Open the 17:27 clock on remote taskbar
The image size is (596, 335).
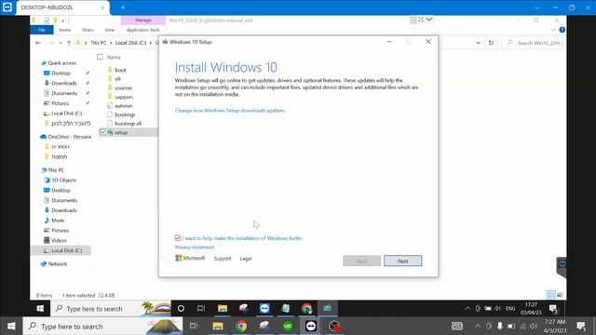pos(531,308)
